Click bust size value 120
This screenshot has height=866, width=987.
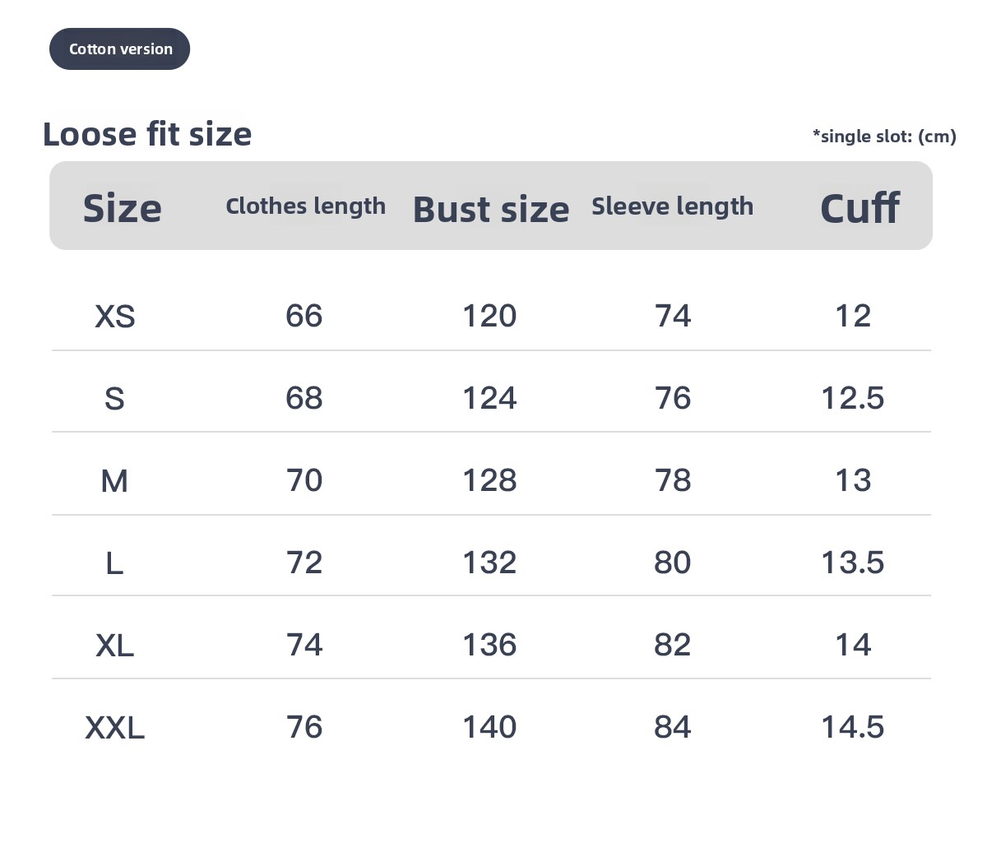489,316
